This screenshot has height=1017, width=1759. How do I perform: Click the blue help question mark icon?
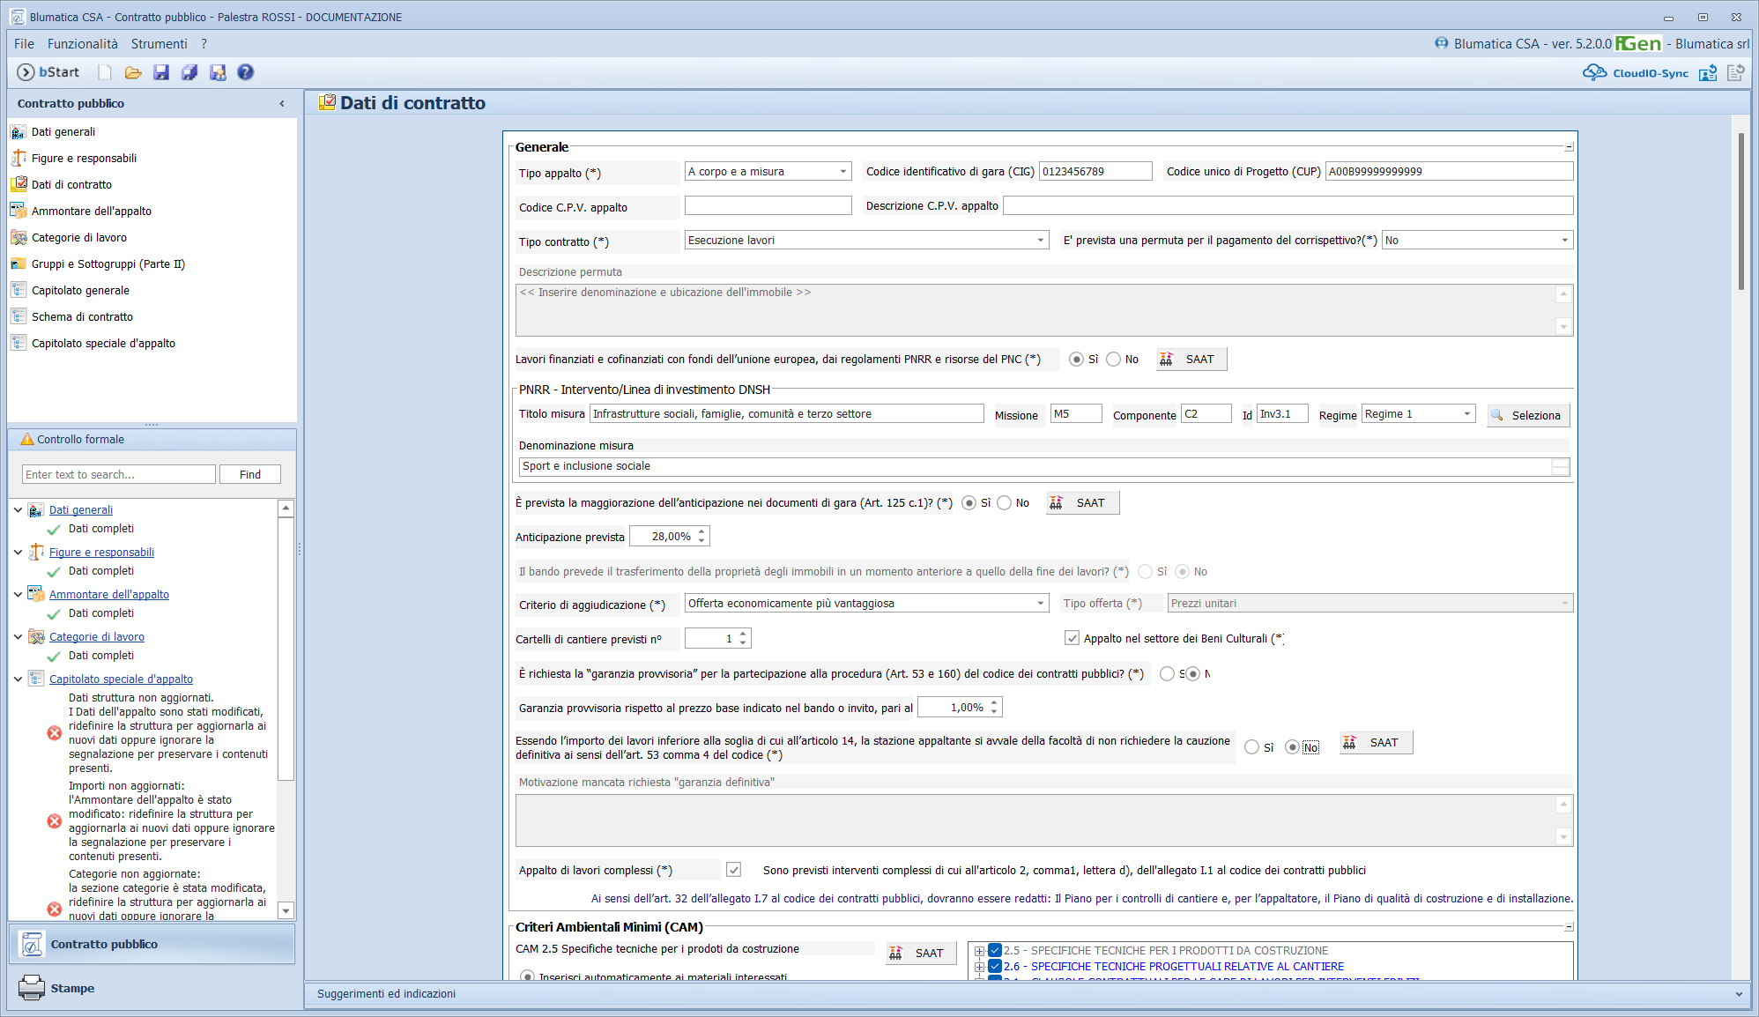point(246,72)
